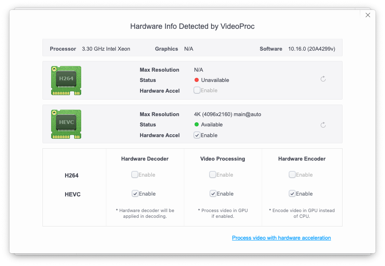385x266 pixels.
Task: Close the Hardware Info dialog
Action: pyautogui.click(x=368, y=15)
